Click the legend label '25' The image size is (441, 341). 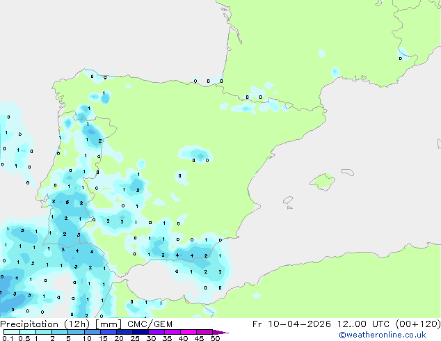pos(135,338)
